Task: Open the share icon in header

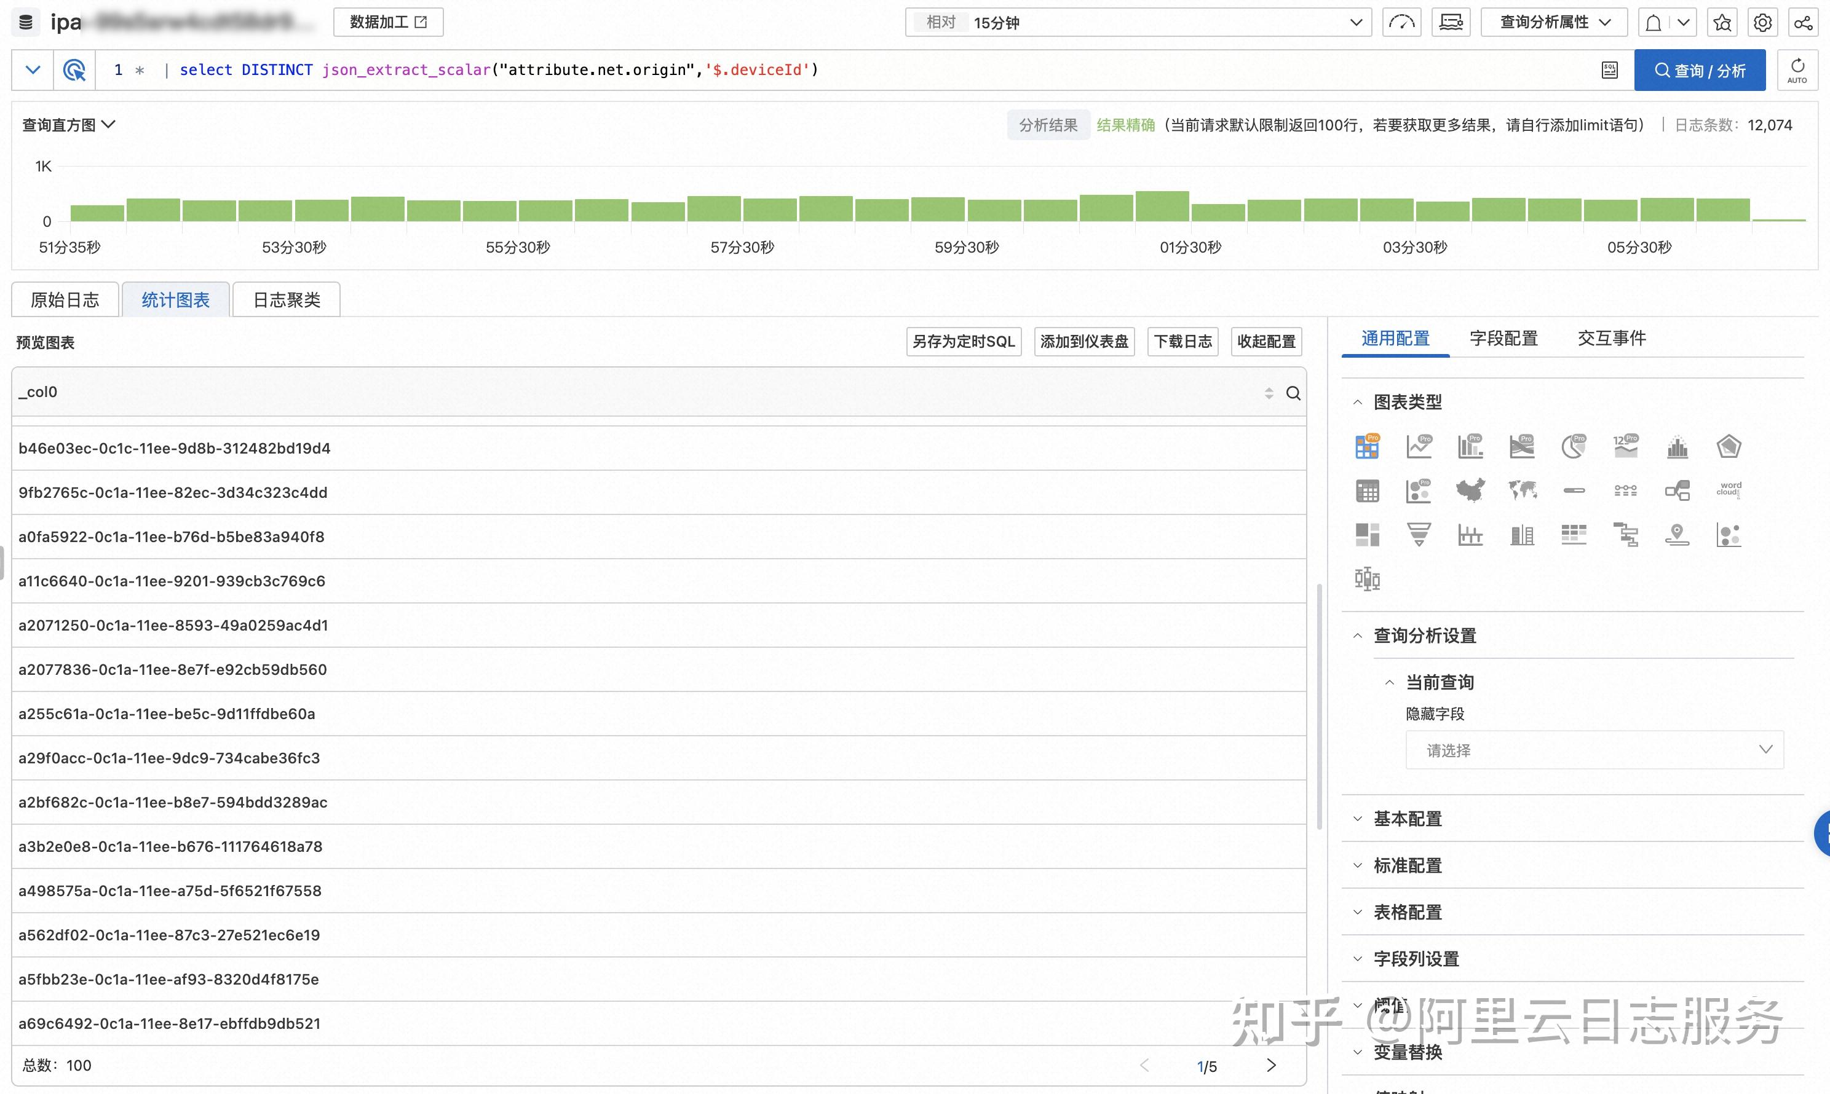Action: [1803, 23]
